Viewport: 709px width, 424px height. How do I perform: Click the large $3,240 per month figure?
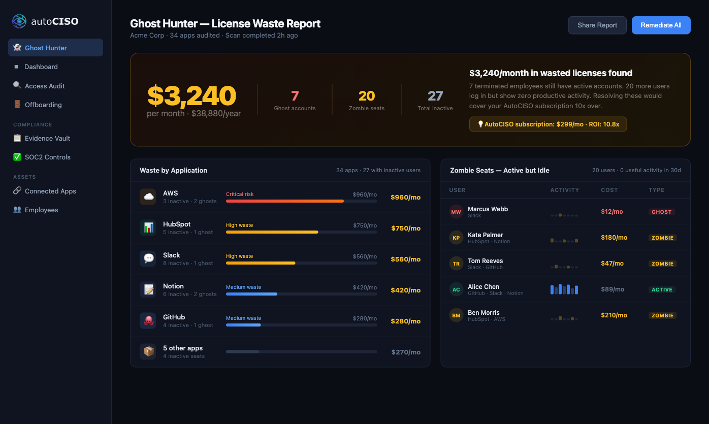tap(192, 95)
